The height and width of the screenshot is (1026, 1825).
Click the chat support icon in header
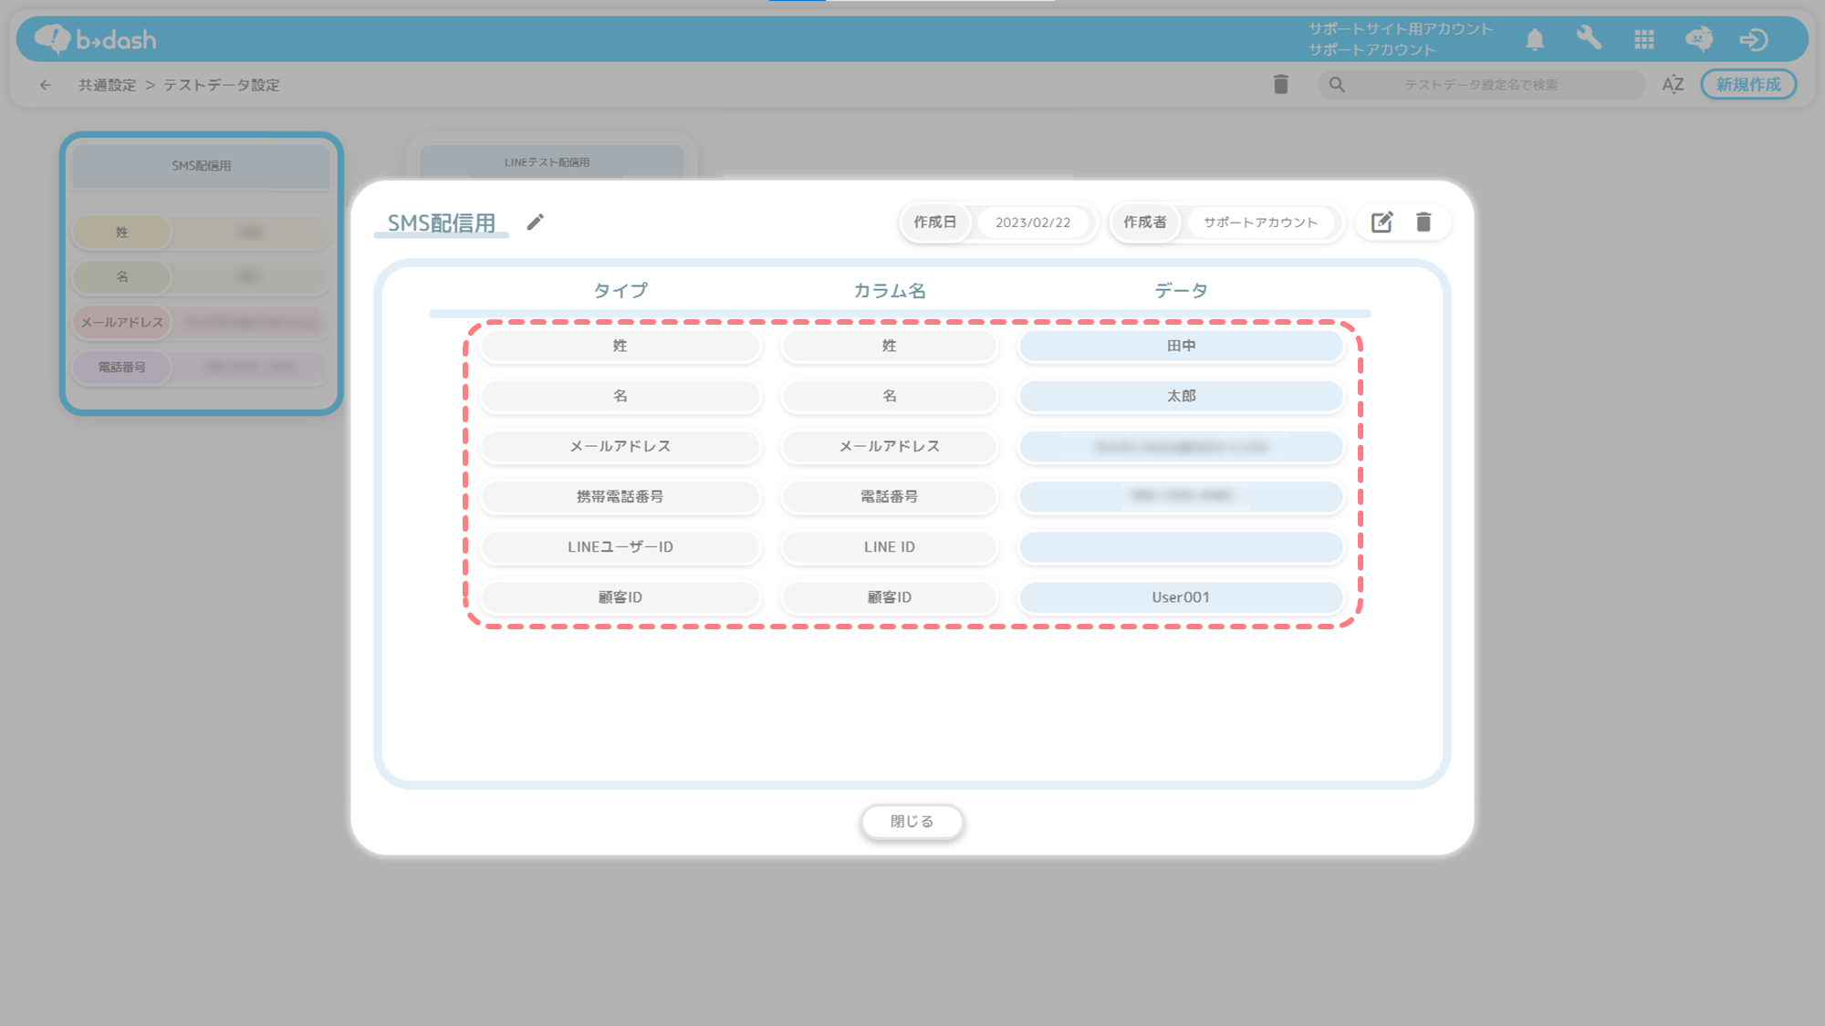tap(1698, 39)
